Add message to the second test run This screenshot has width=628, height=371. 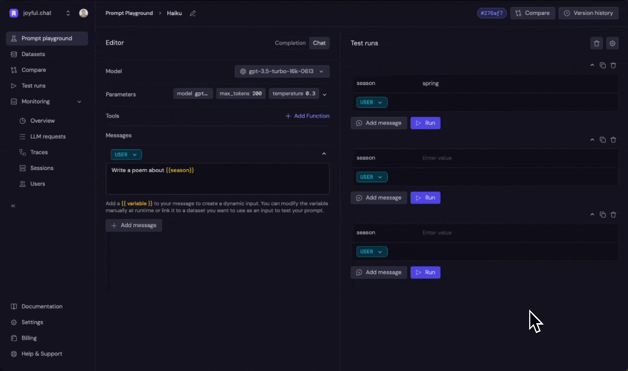379,198
